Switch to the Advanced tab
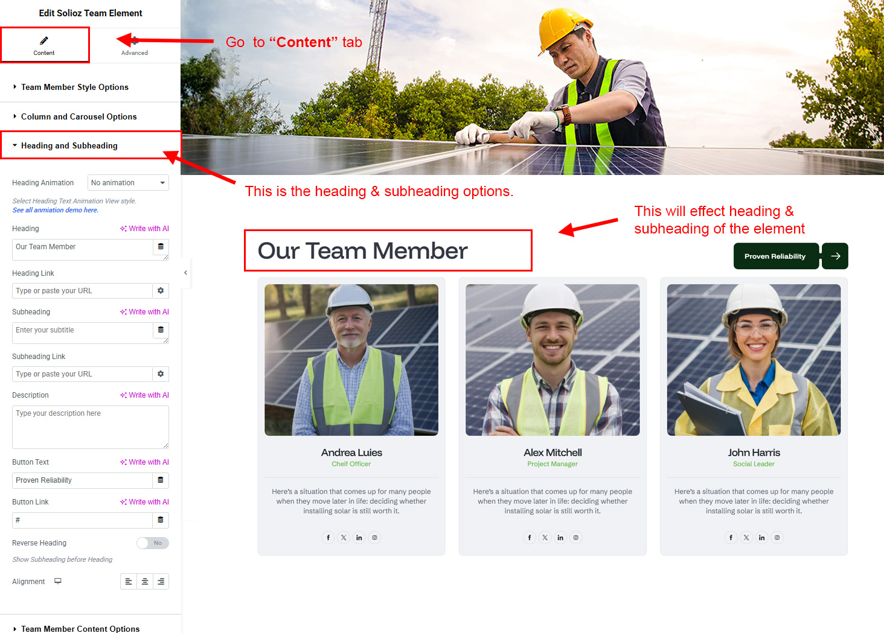 (135, 46)
